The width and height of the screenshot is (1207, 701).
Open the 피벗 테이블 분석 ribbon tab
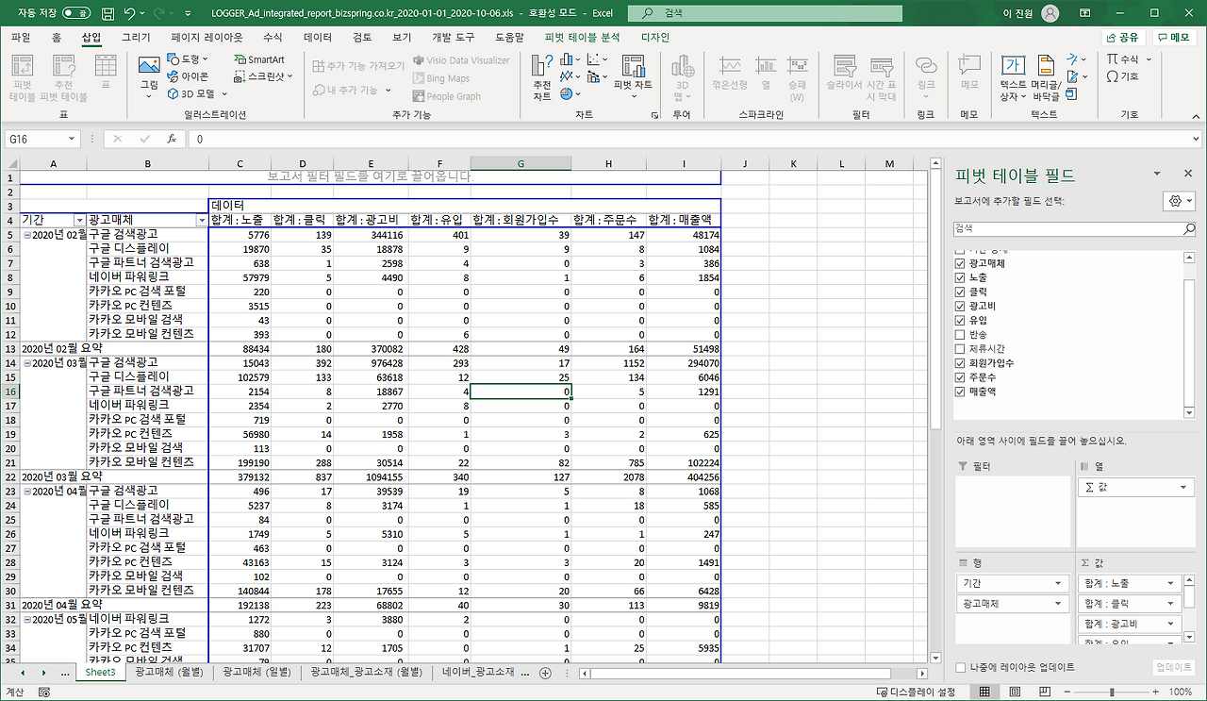583,38
